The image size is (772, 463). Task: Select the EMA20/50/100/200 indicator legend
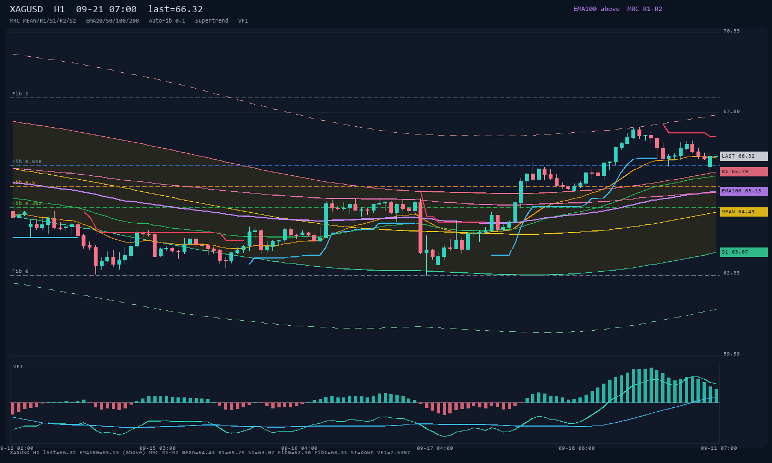coord(112,20)
